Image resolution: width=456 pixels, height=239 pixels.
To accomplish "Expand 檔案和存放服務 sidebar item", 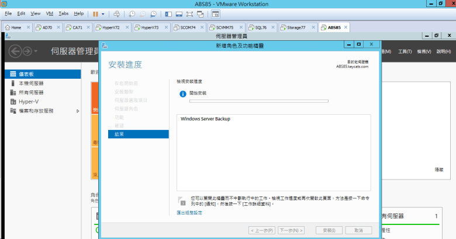I will pos(78,111).
